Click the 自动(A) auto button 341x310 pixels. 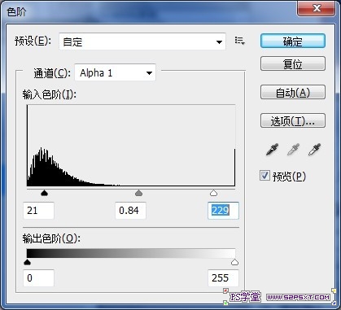point(293,92)
